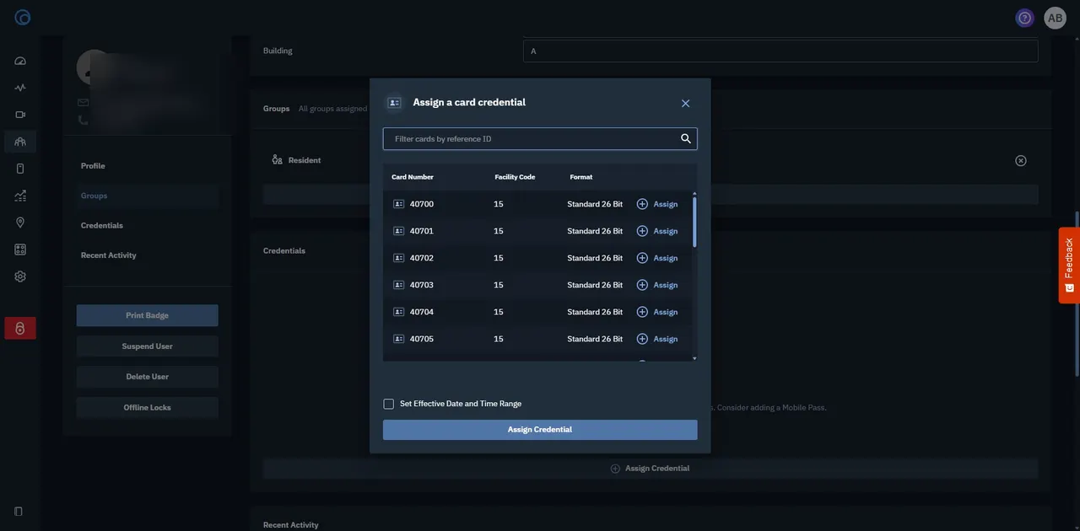Image resolution: width=1080 pixels, height=531 pixels.
Task: Click the card list scroll down arrow
Action: pyautogui.click(x=694, y=358)
